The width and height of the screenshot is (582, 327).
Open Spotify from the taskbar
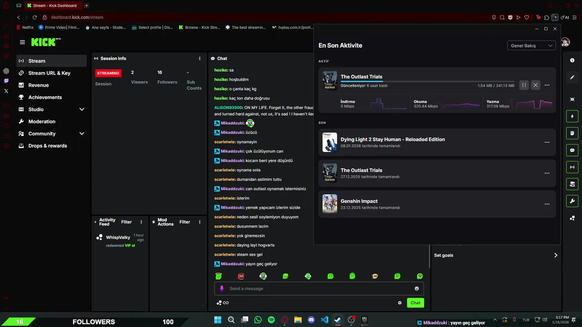click(271, 320)
